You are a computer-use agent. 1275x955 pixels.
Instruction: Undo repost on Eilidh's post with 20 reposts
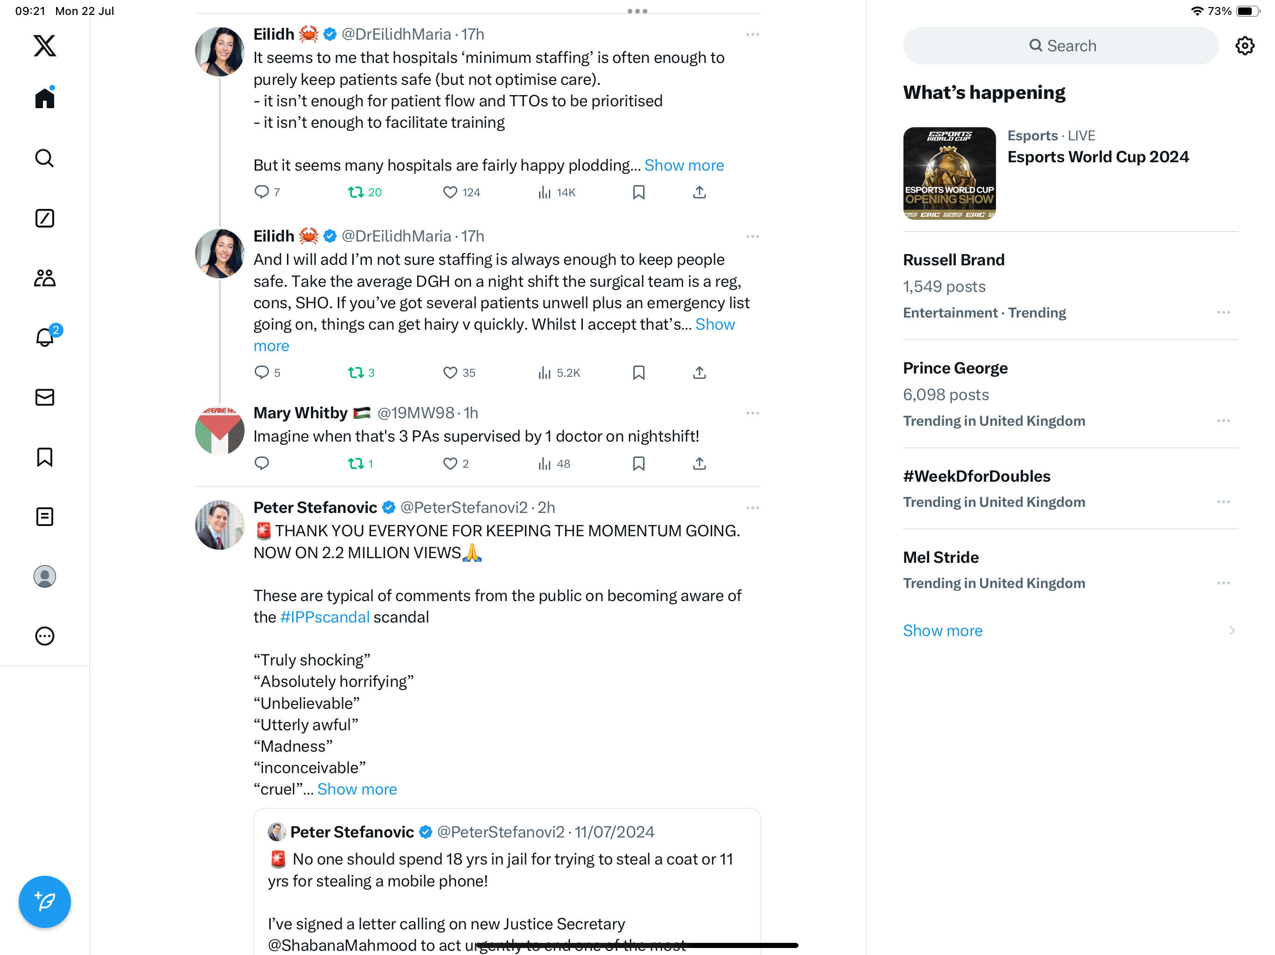tap(364, 193)
